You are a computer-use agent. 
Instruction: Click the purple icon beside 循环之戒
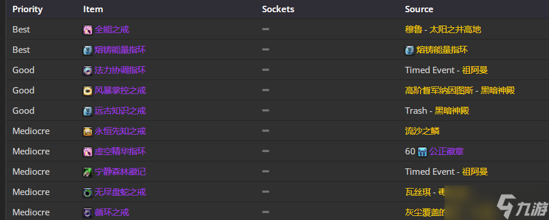tap(88, 212)
